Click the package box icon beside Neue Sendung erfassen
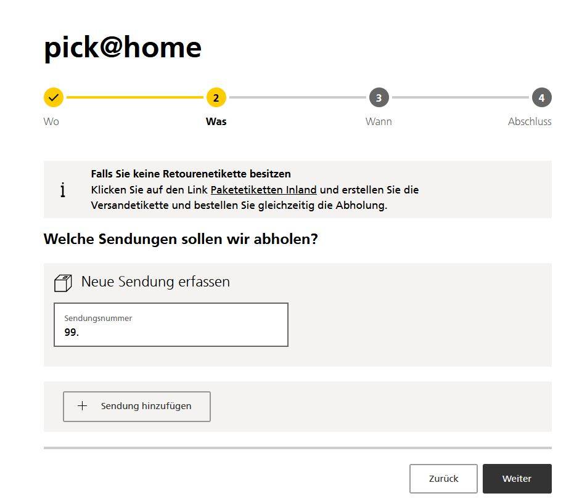Screen dimensions: 574x504 click(64, 282)
